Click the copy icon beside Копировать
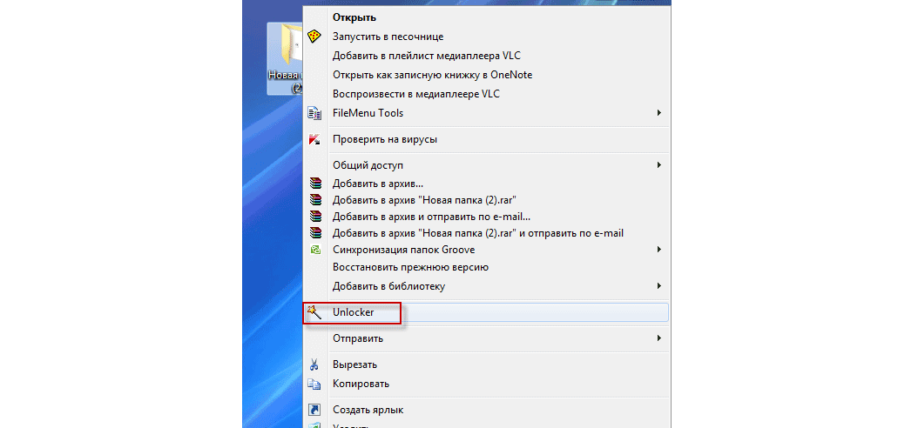This screenshot has height=428, width=918. [315, 384]
